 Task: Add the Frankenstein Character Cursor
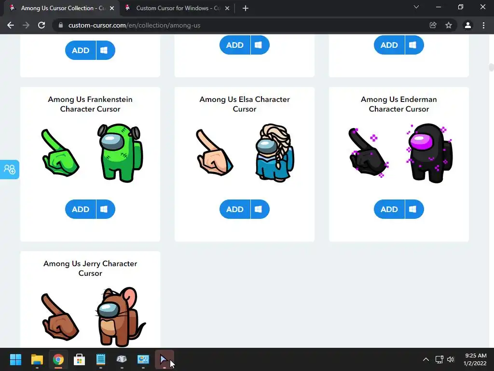[81, 209]
